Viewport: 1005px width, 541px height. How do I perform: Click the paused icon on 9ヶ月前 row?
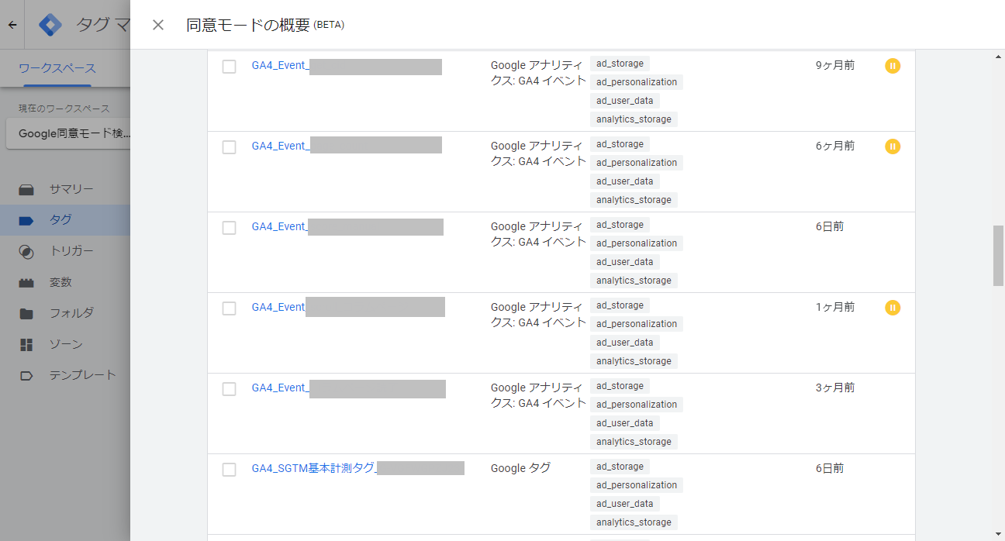click(893, 66)
